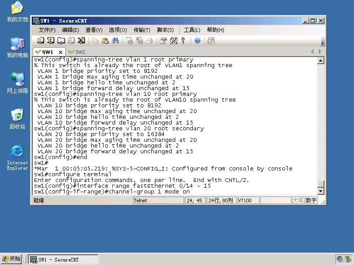Viewport: 354px width, 265px height.
Task: Click the SecureCRT title bar icon
Action: [36, 21]
